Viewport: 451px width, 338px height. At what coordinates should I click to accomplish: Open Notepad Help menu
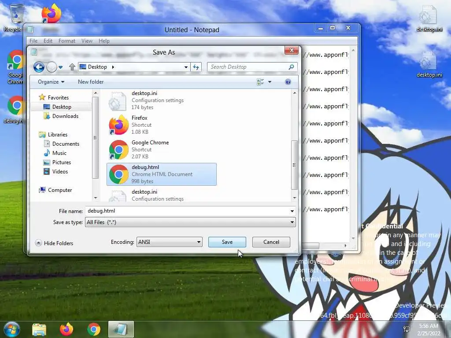104,41
